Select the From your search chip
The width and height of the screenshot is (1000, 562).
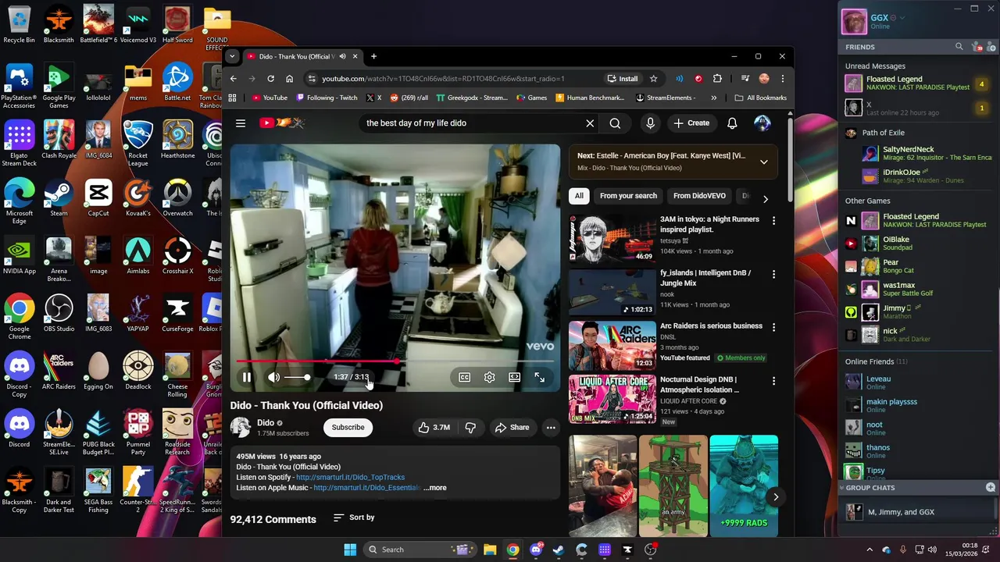pos(628,196)
